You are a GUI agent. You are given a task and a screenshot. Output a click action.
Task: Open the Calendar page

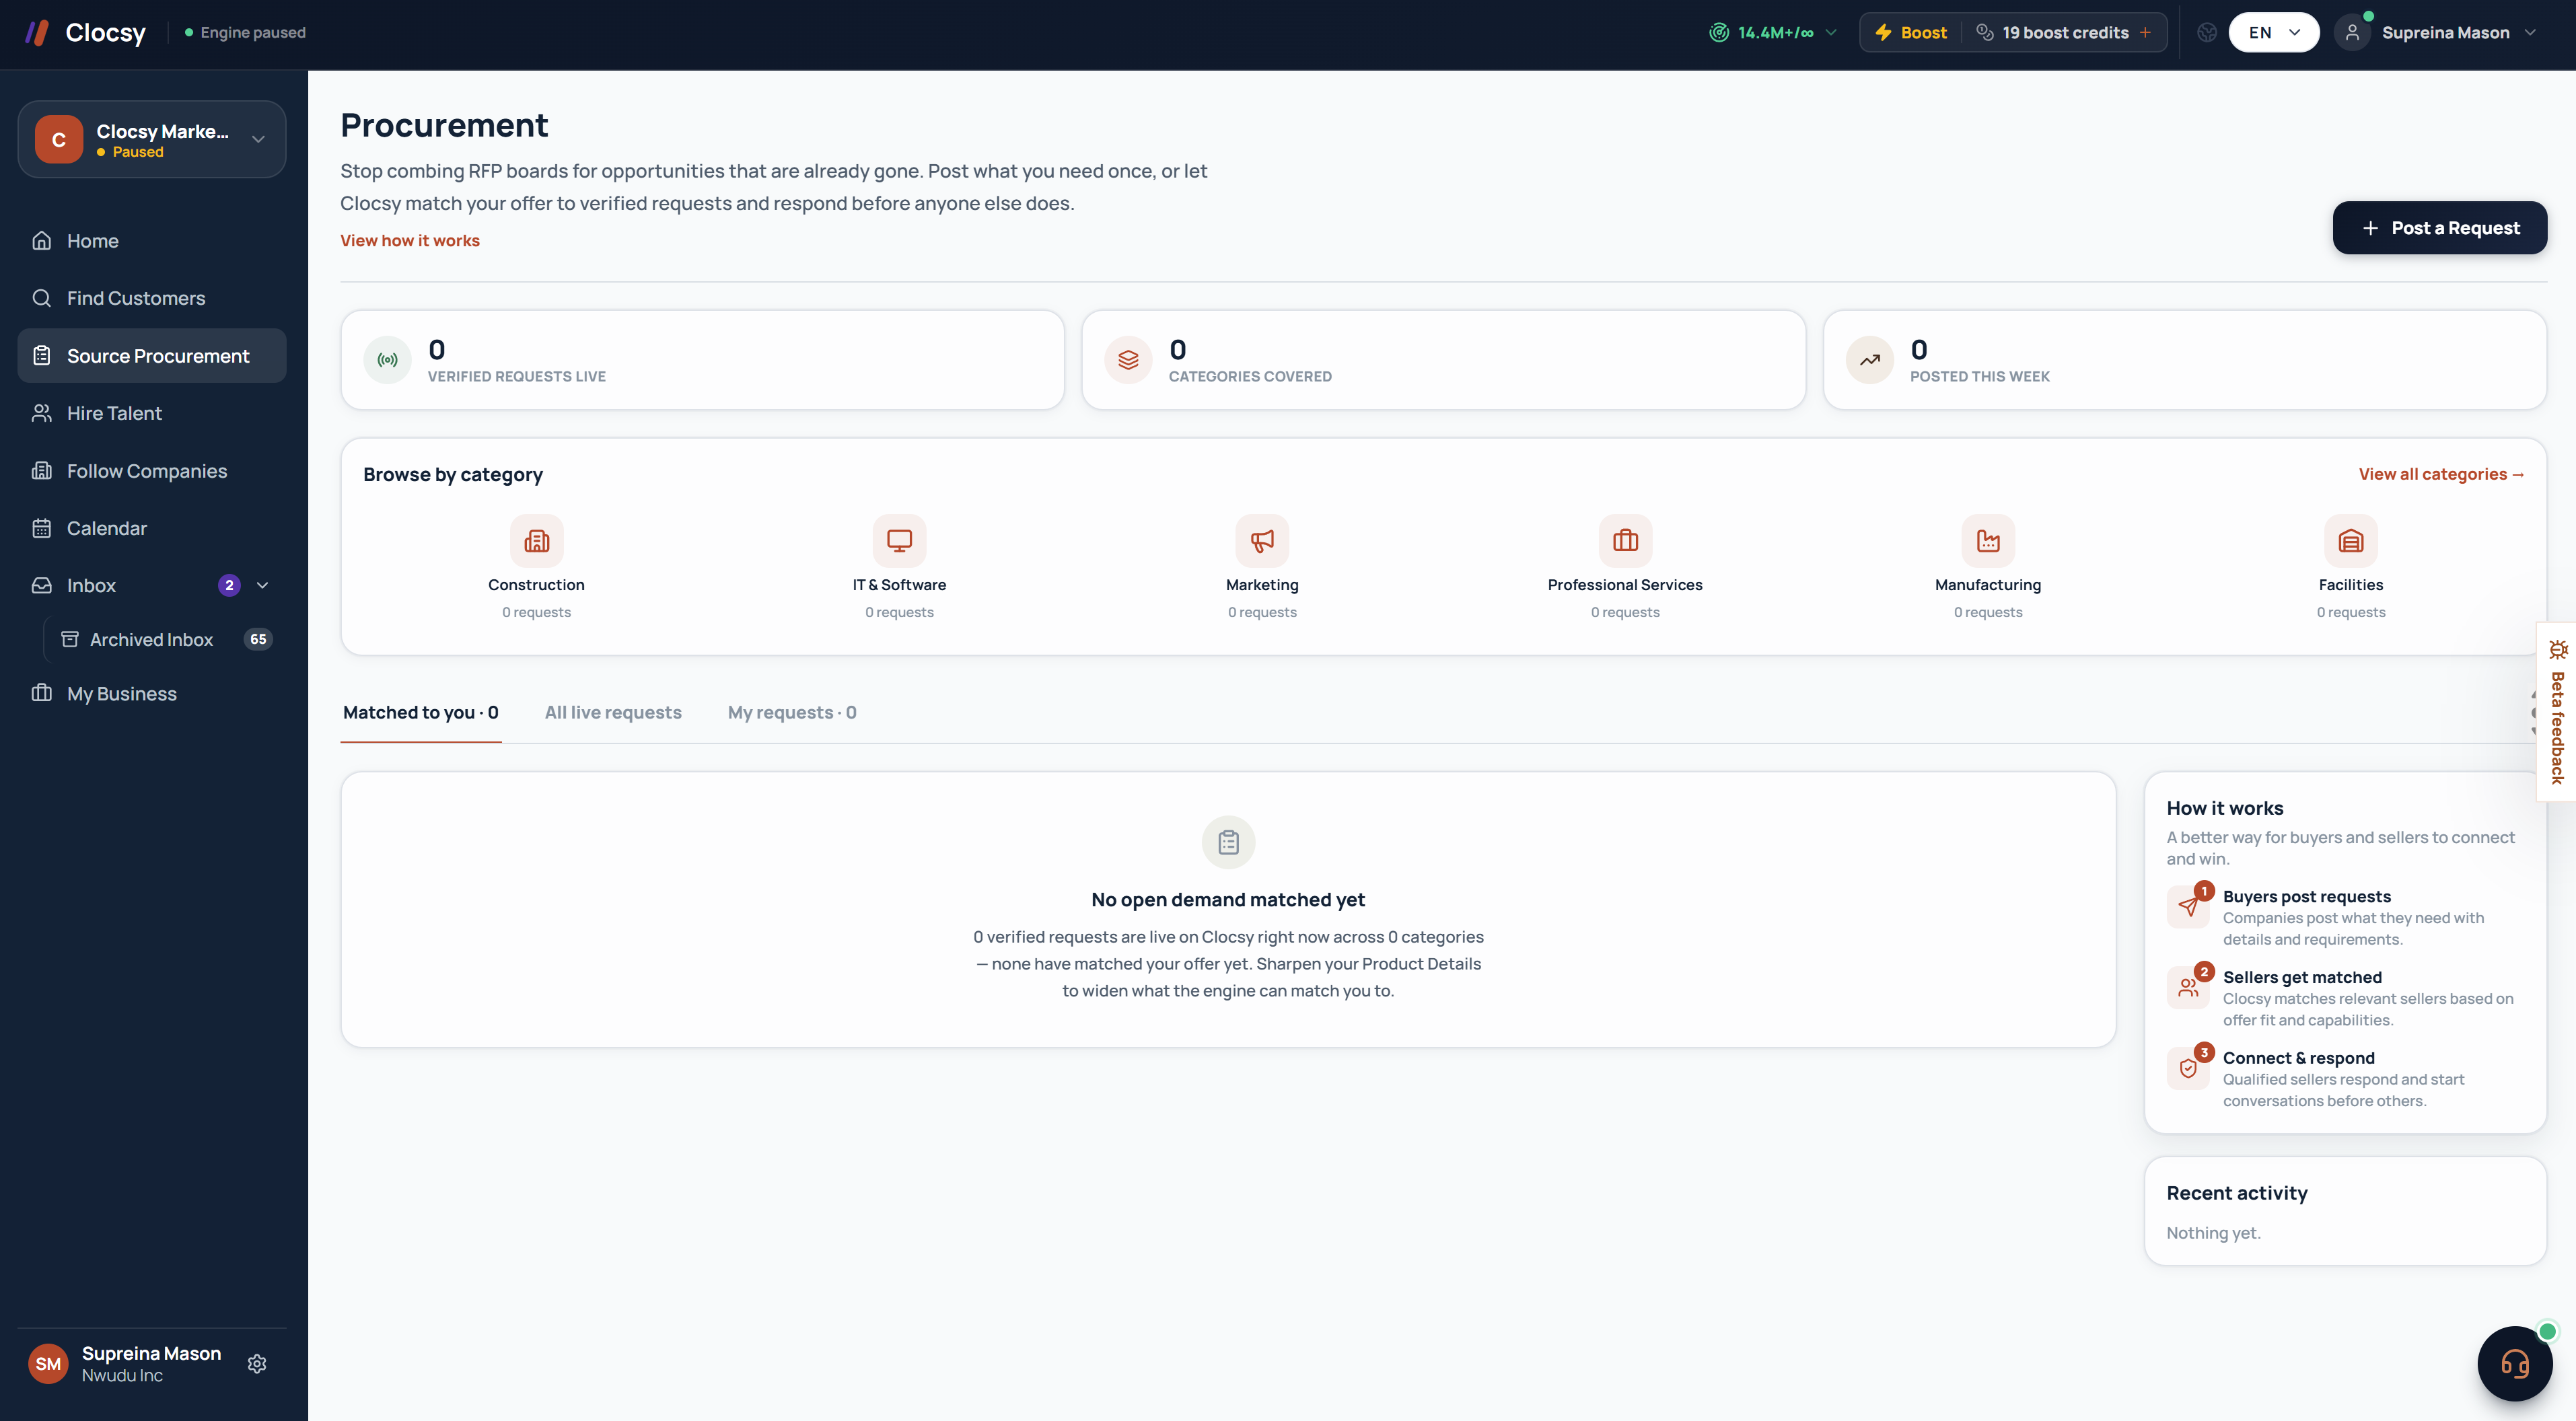(x=152, y=528)
